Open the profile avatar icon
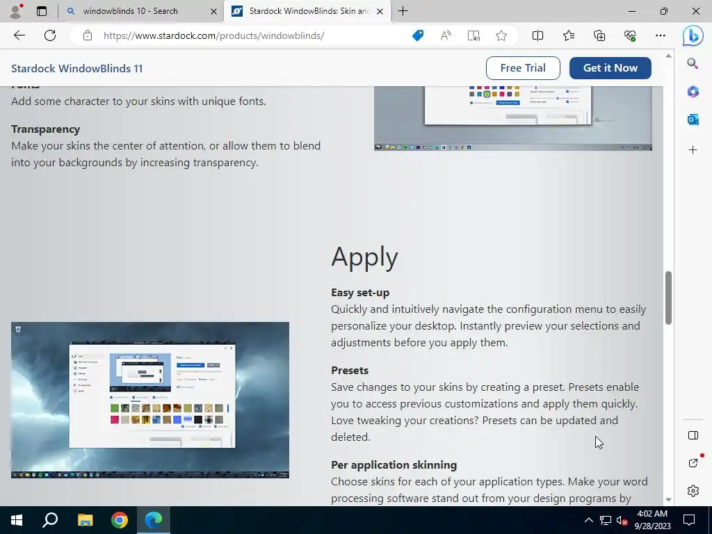Viewport: 712px width, 534px height. (16, 11)
